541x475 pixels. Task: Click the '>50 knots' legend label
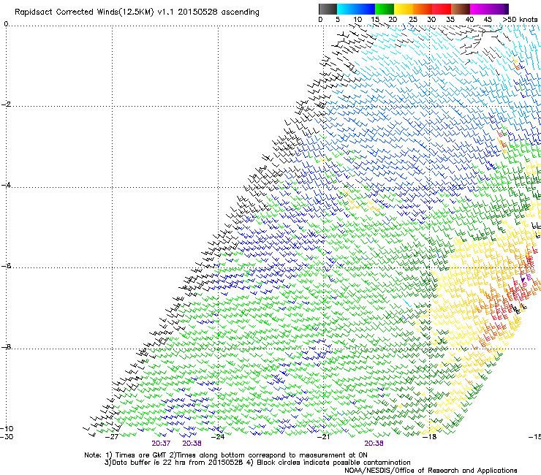(520, 20)
